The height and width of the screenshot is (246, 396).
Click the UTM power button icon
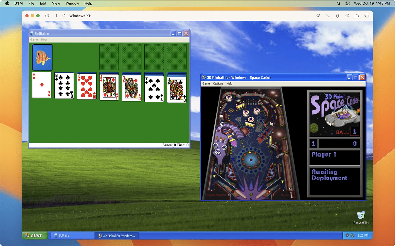[47, 16]
